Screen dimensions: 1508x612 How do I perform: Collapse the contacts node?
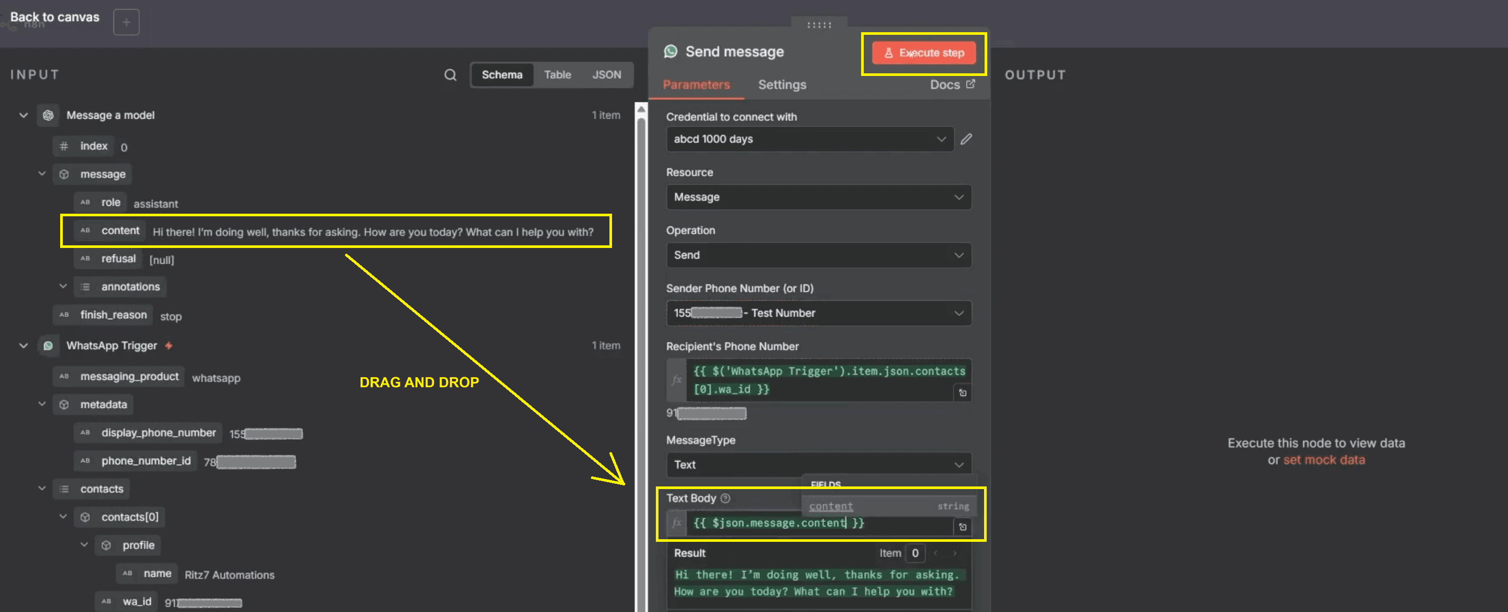(42, 489)
